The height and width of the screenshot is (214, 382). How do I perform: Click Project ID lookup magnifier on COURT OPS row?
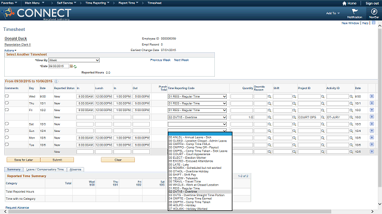322,117
